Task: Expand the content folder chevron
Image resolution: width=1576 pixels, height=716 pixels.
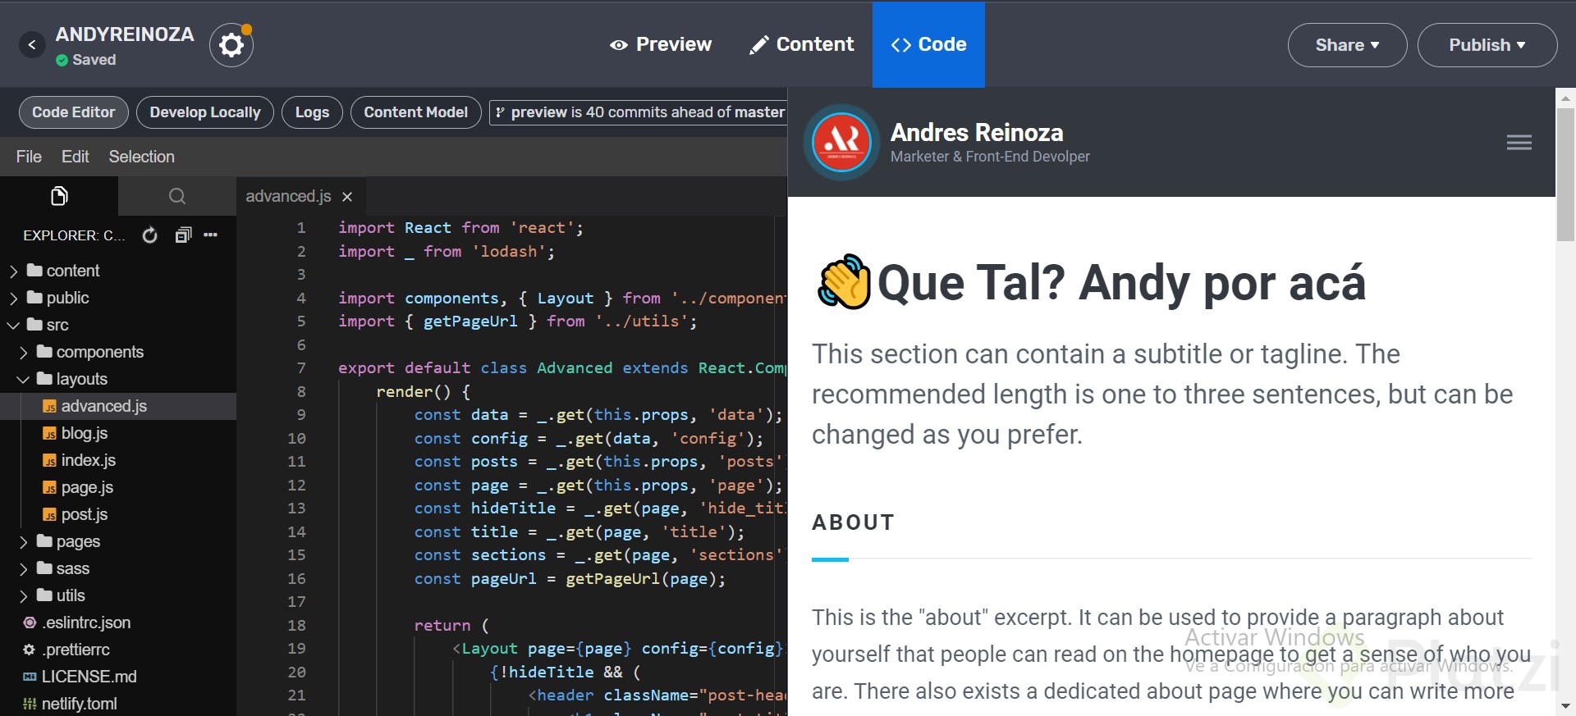Action: [13, 271]
